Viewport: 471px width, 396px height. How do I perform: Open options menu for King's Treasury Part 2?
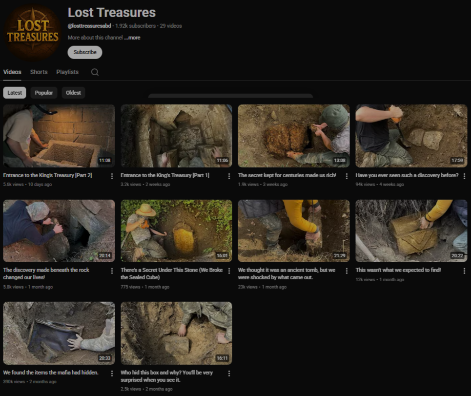[112, 176]
